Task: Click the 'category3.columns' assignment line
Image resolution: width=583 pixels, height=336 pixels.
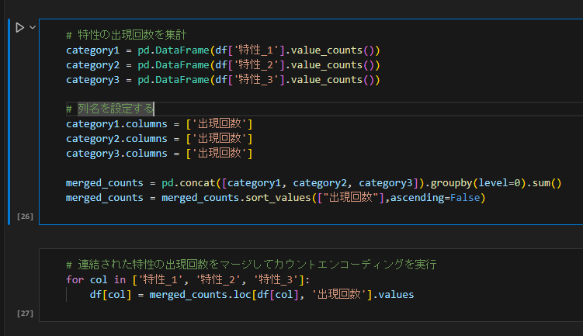Action: coord(159,153)
